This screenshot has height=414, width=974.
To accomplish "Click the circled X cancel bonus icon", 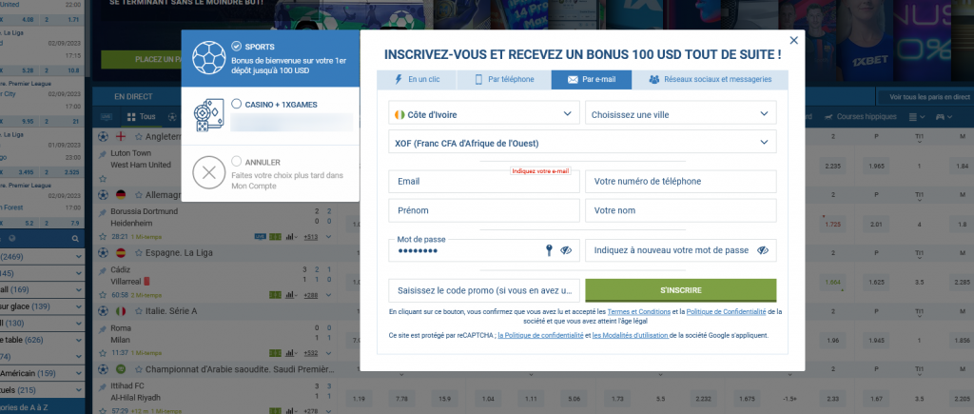I will click(209, 173).
